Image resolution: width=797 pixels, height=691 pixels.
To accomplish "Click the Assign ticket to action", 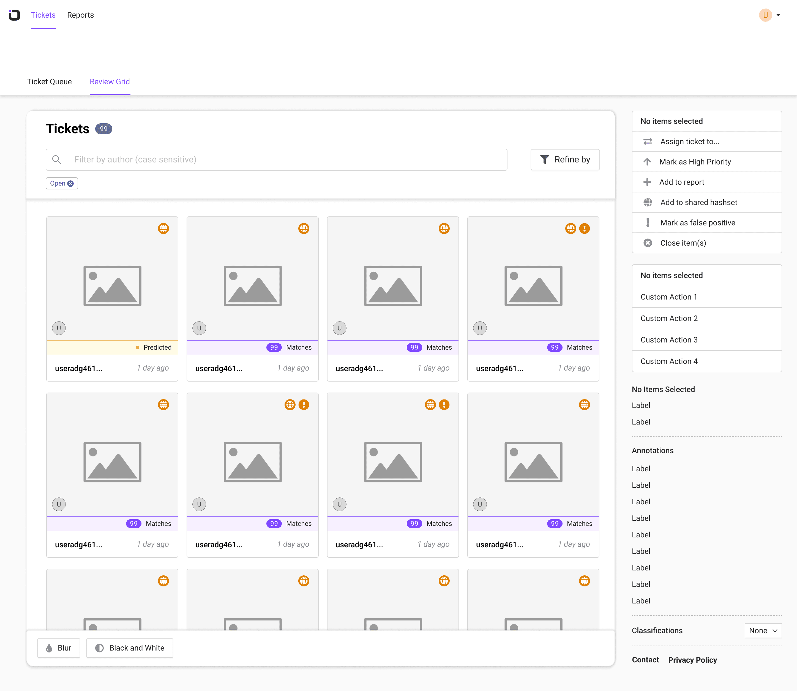I will 689,142.
